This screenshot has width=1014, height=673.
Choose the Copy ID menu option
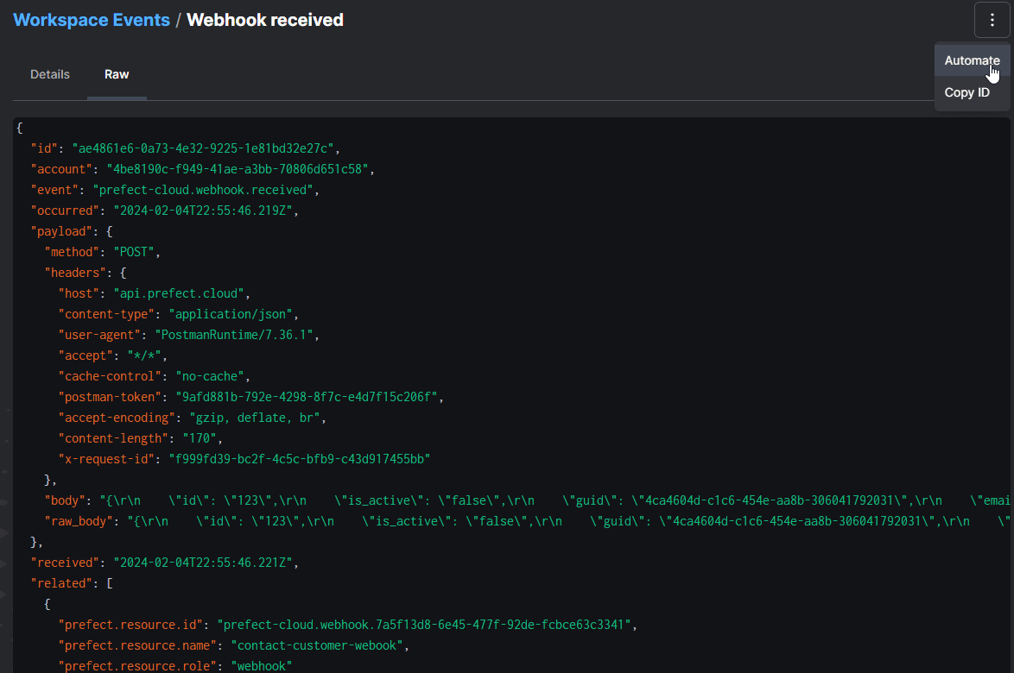pyautogui.click(x=966, y=92)
